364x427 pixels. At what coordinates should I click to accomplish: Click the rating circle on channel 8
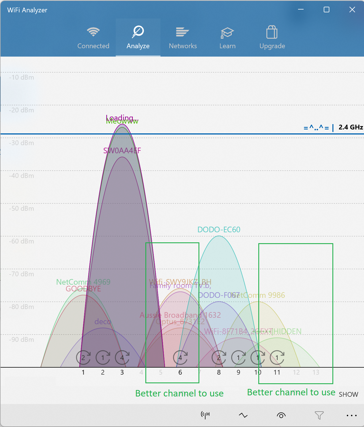pos(219,358)
